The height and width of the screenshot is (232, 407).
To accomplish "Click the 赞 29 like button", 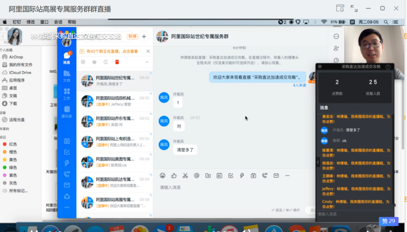I will coord(388,221).
